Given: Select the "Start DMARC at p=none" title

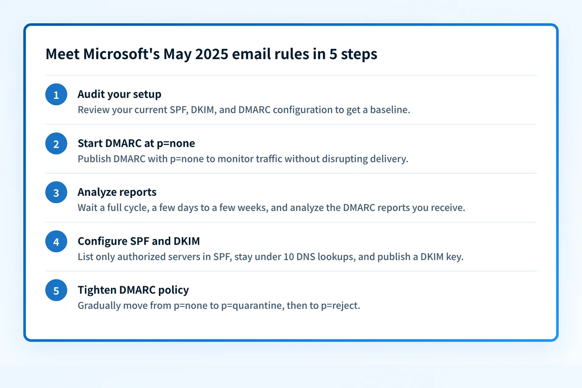Looking at the screenshot, I should coord(136,143).
